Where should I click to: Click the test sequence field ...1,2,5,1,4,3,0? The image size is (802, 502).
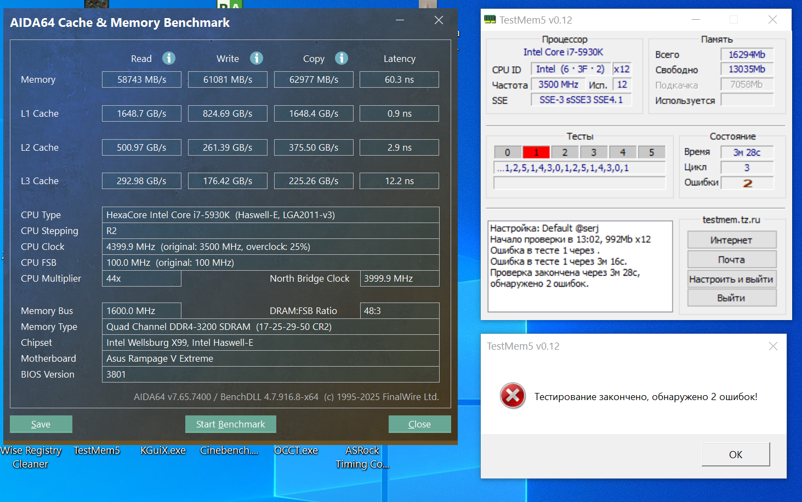579,168
